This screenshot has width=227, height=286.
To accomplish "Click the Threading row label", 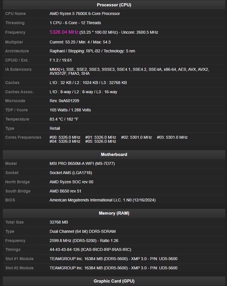I will tap(15, 23).
